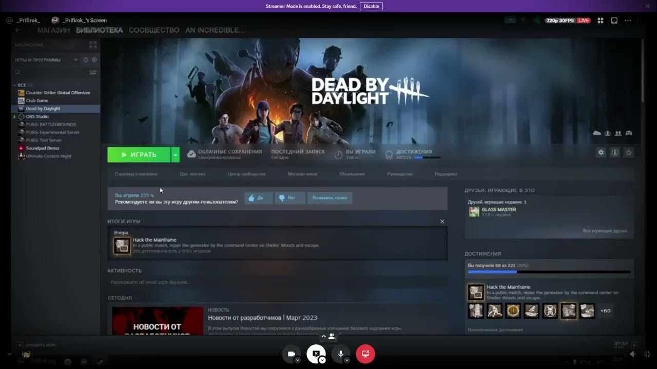Toggle Discord camera button
The height and width of the screenshot is (369, 657).
click(x=291, y=354)
